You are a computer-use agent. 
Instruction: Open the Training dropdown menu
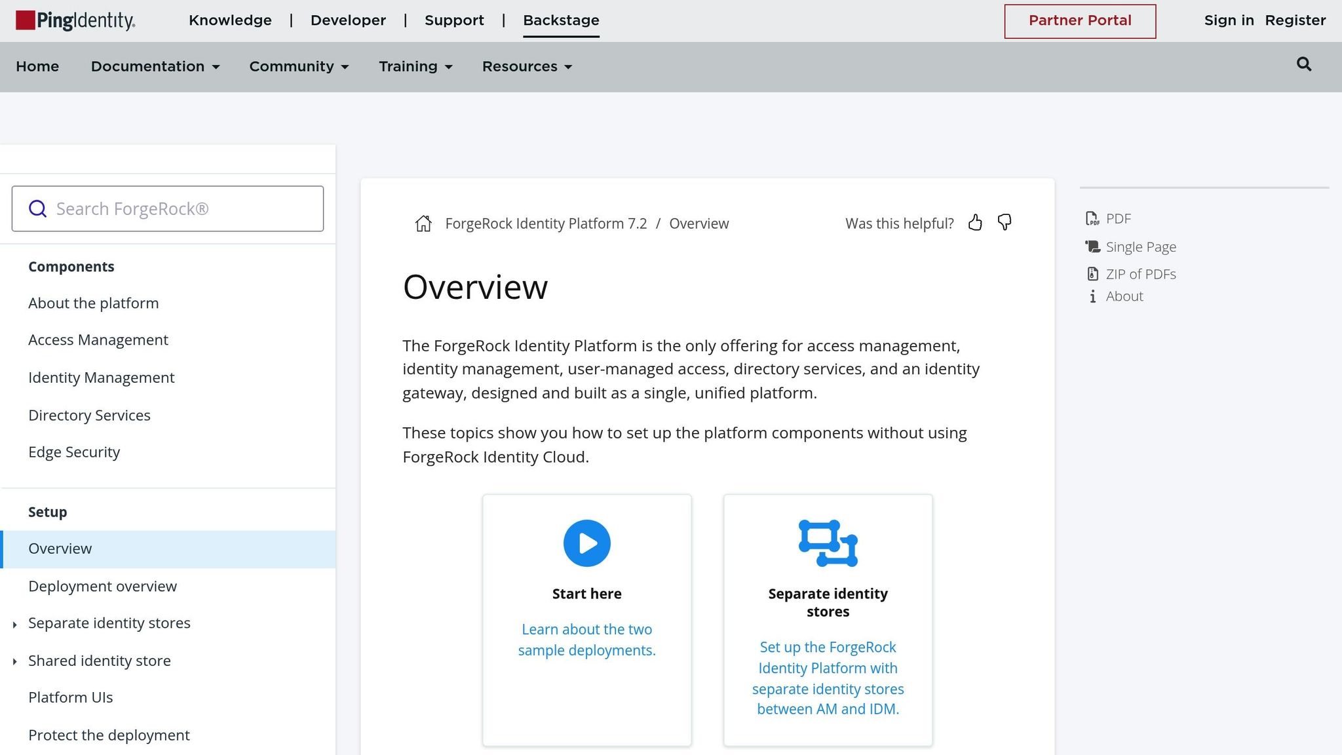click(415, 67)
